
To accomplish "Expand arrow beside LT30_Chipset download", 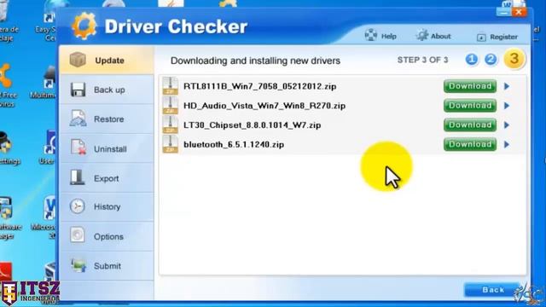I will [507, 125].
